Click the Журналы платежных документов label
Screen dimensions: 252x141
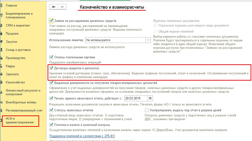point(176,21)
